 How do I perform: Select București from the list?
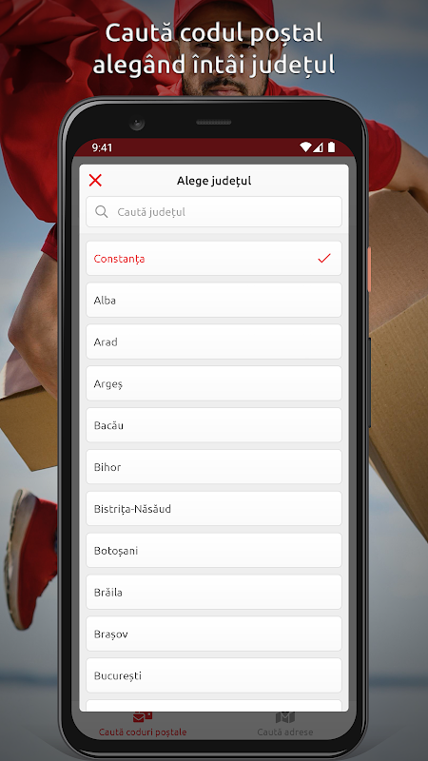point(214,675)
